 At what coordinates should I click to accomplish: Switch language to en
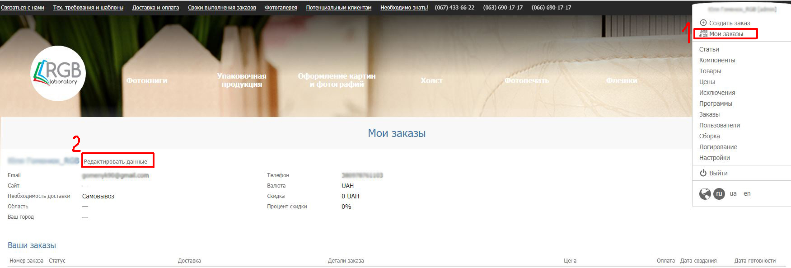click(747, 193)
